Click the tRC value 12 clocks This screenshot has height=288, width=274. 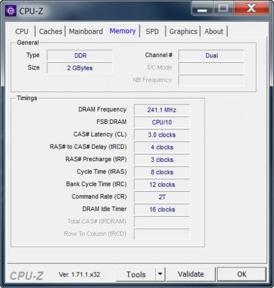(162, 184)
